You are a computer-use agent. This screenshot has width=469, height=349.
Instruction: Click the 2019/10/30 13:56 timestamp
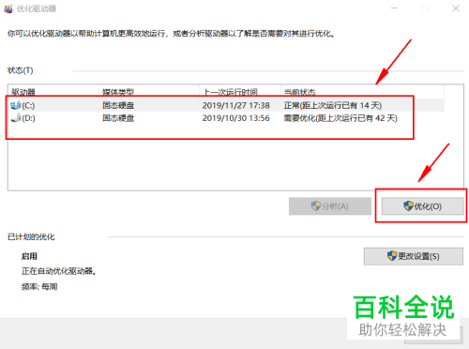click(235, 118)
